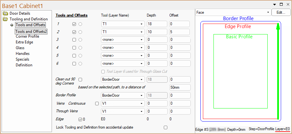The width and height of the screenshot is (292, 134).
Task: Click the green edge arrow in preview
Action: (x=278, y=71)
